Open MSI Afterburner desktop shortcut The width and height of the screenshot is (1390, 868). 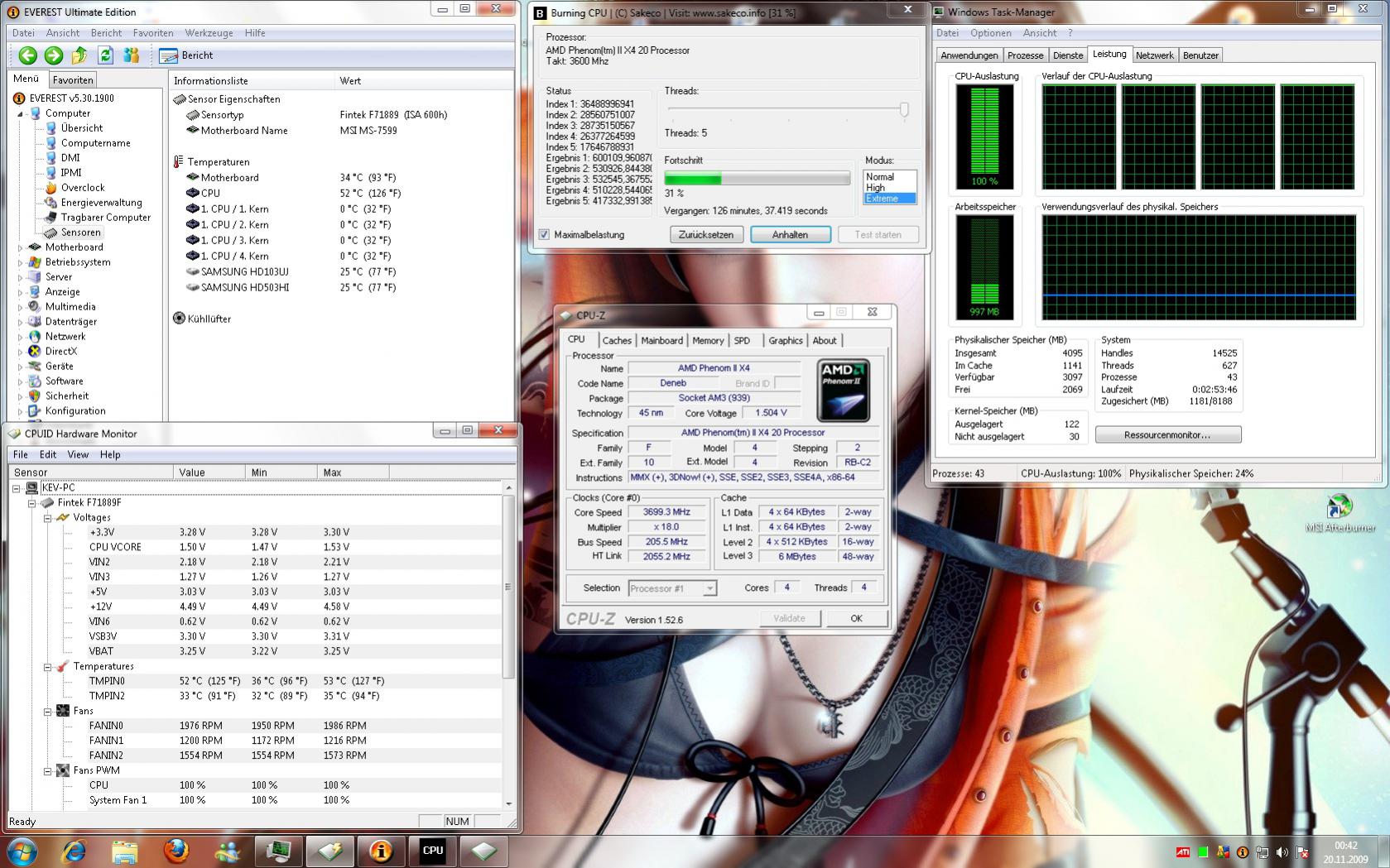click(x=1339, y=513)
